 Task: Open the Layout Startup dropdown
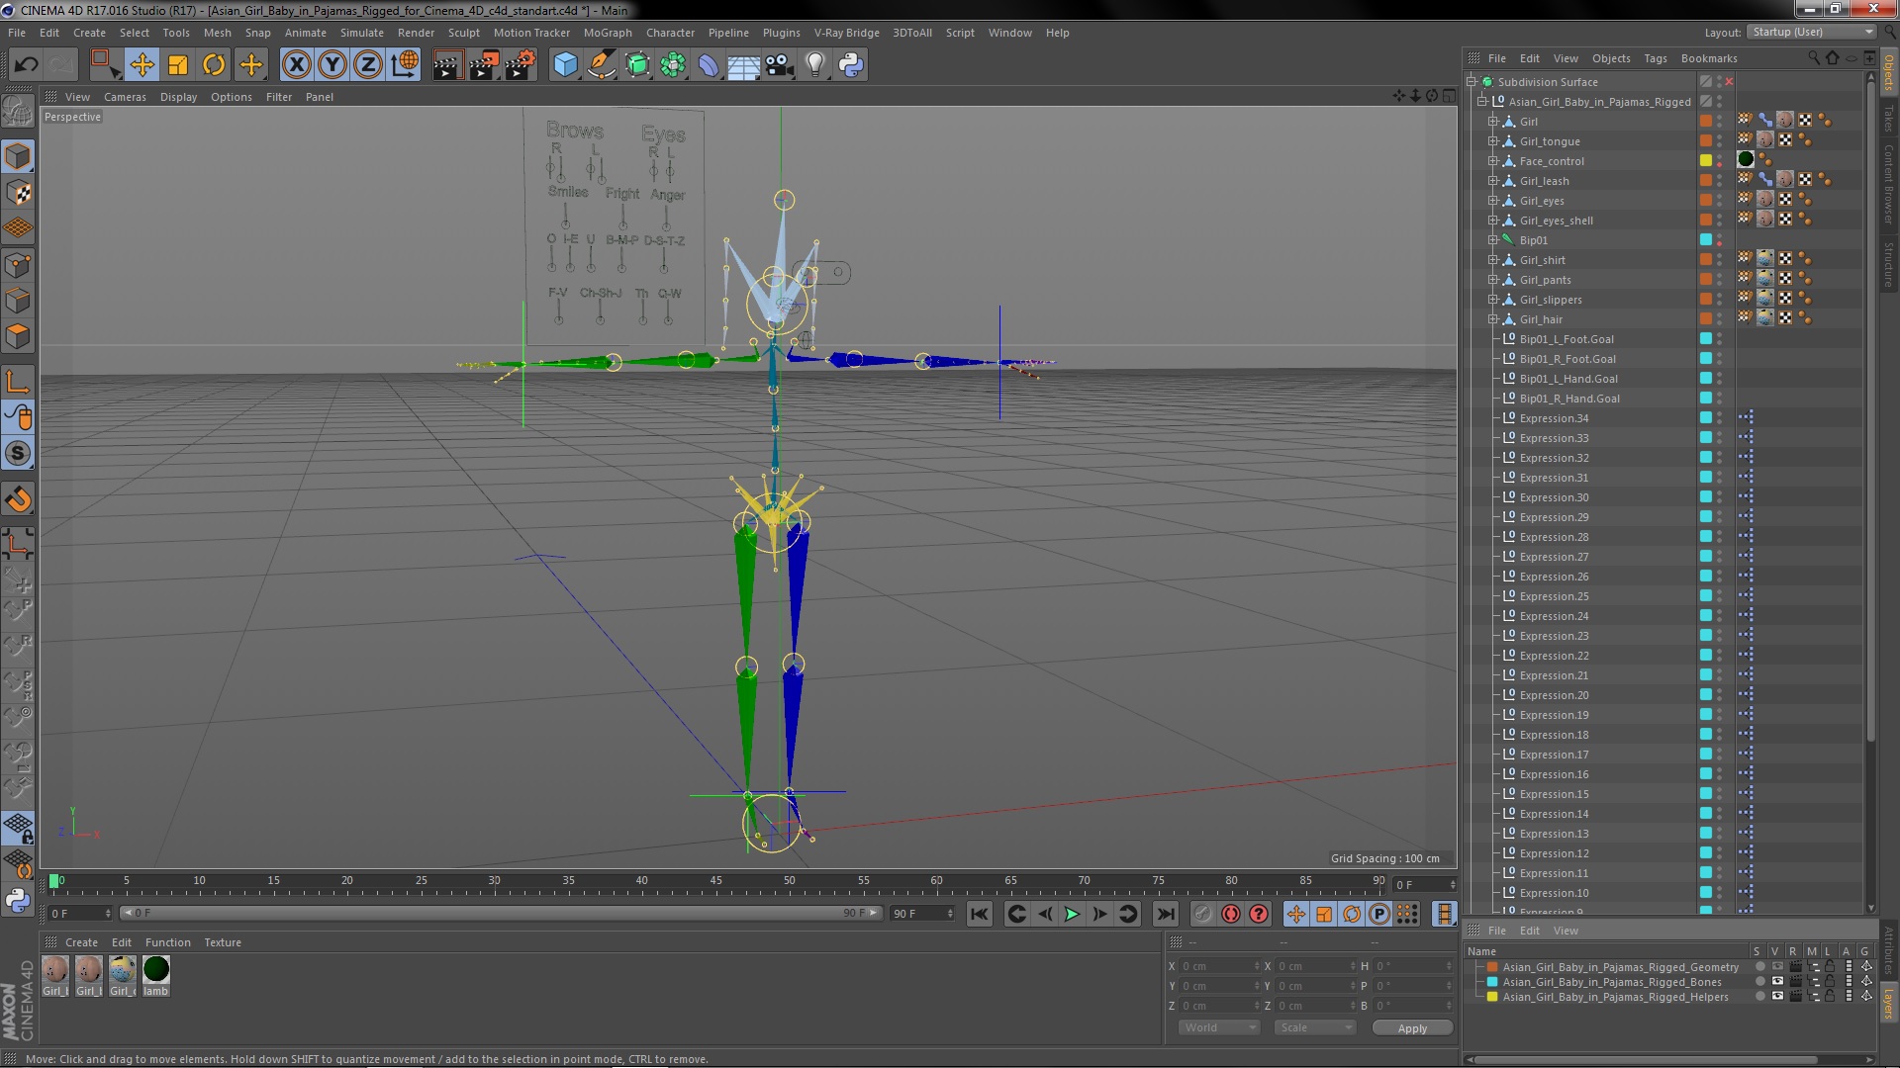pos(1811,32)
